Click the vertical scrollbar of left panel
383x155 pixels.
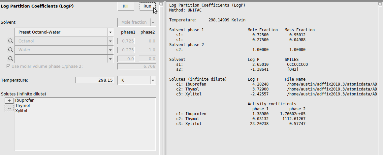click(x=161, y=79)
